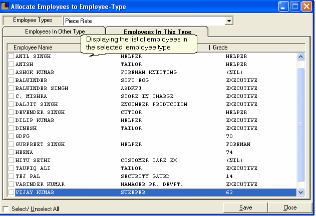This screenshot has height=217, width=316.
Task: Check the box for ANISH
Action: click(x=12, y=64)
